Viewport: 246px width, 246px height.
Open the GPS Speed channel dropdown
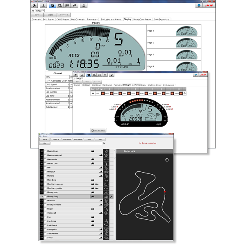[67, 84]
